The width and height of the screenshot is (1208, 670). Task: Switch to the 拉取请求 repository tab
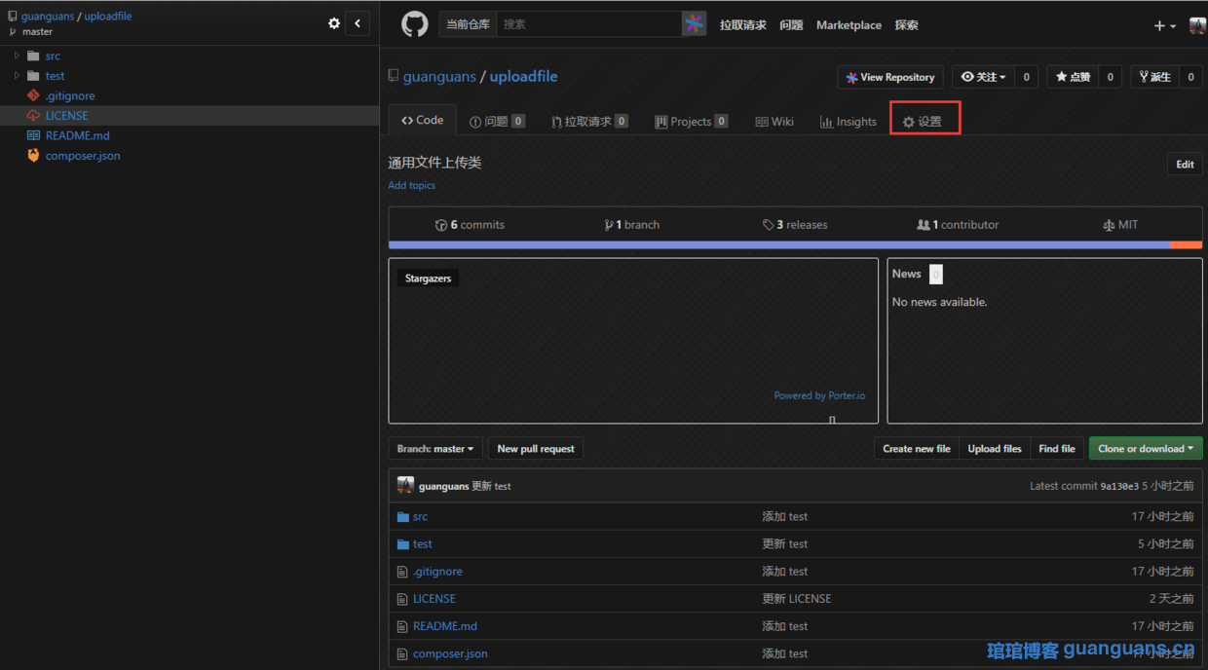pos(588,122)
